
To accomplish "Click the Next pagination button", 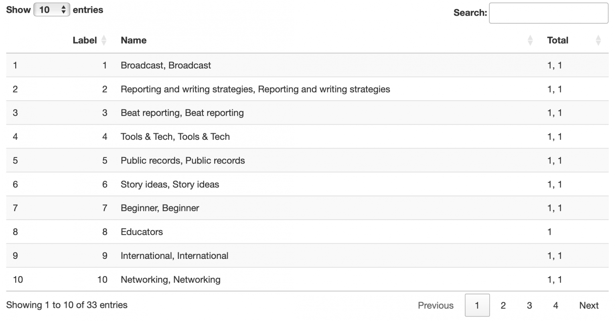I will pyautogui.click(x=588, y=305).
